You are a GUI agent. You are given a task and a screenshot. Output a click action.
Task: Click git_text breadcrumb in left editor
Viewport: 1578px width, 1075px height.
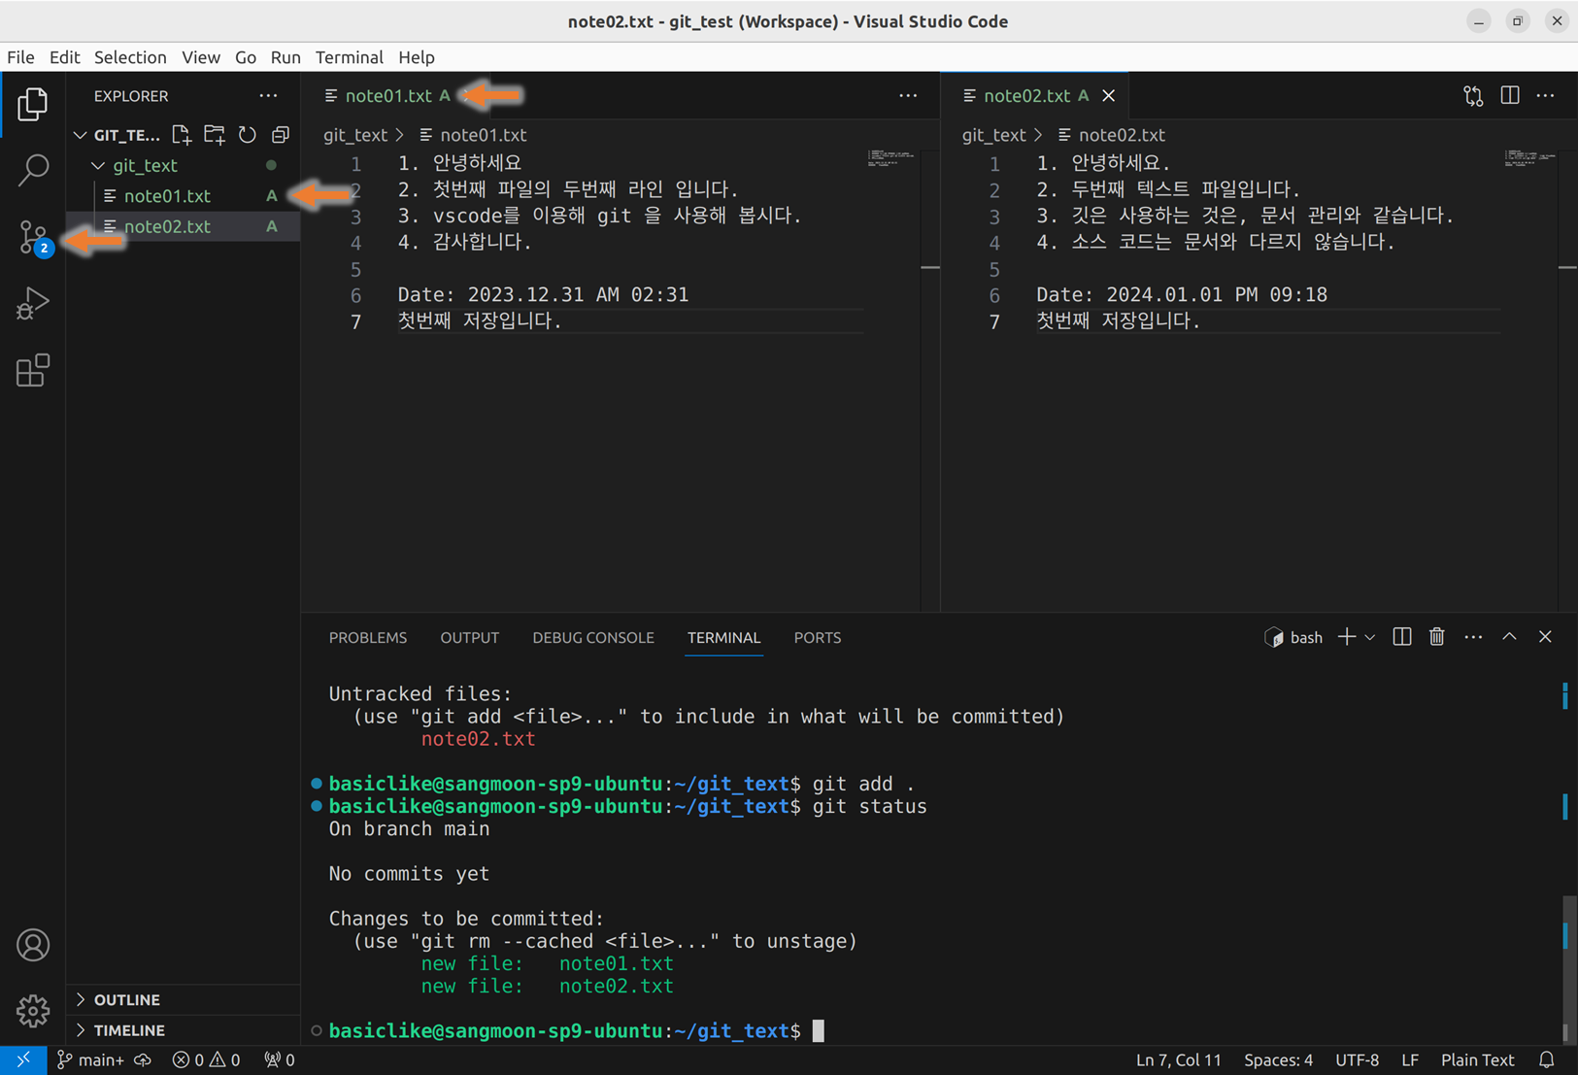(x=355, y=135)
